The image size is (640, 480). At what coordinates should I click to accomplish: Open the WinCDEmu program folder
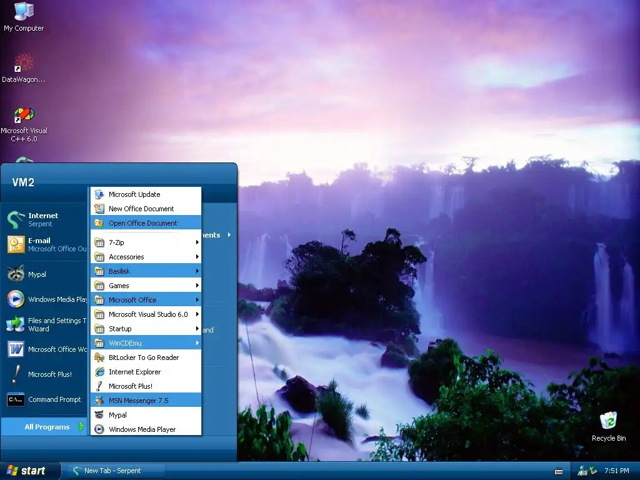pos(146,343)
